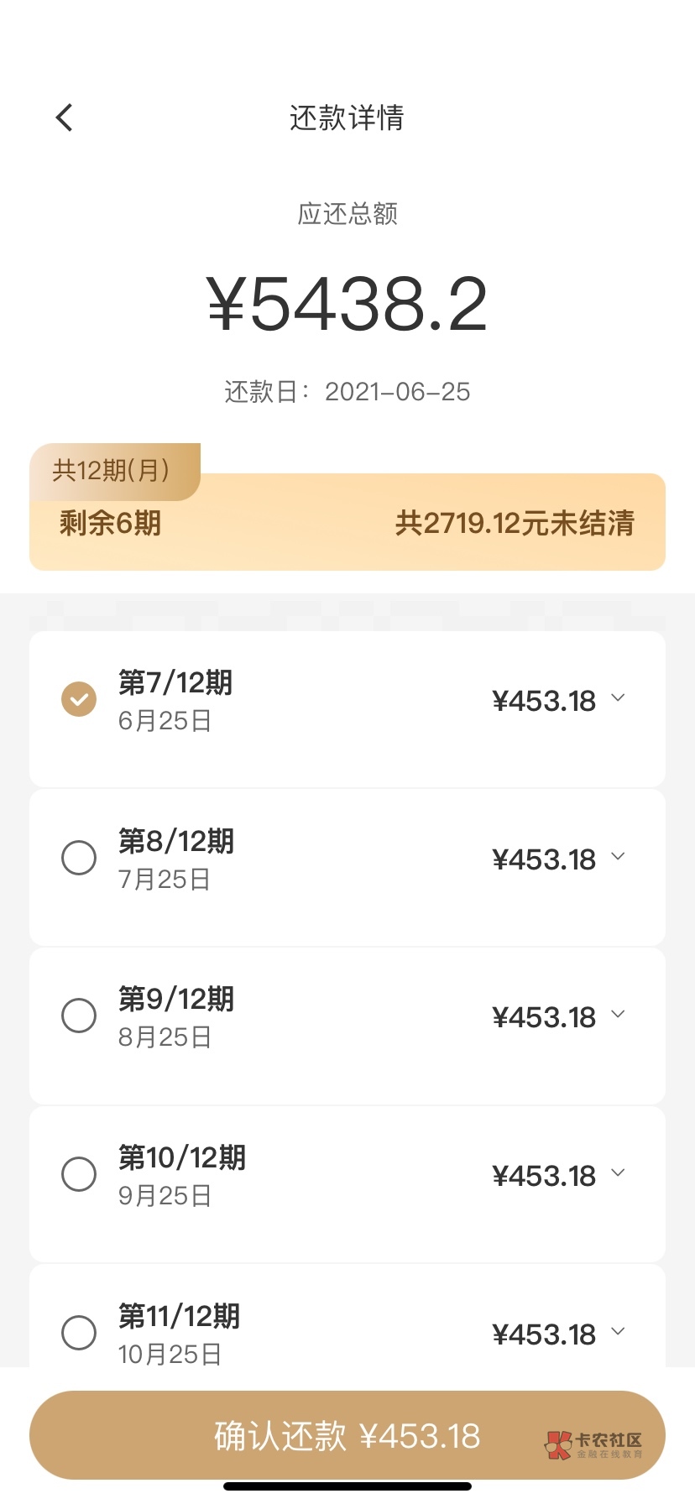Select the 第8/12期 radio circle

[x=79, y=858]
